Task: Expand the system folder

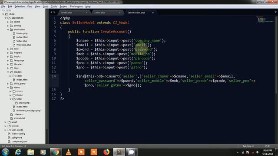Action: pos(6,126)
